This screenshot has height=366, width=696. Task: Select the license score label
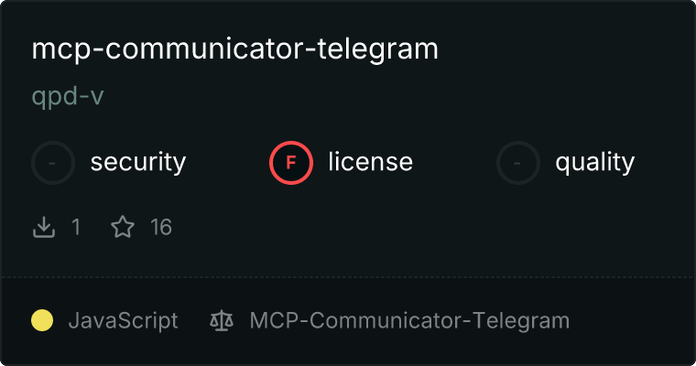[371, 162]
